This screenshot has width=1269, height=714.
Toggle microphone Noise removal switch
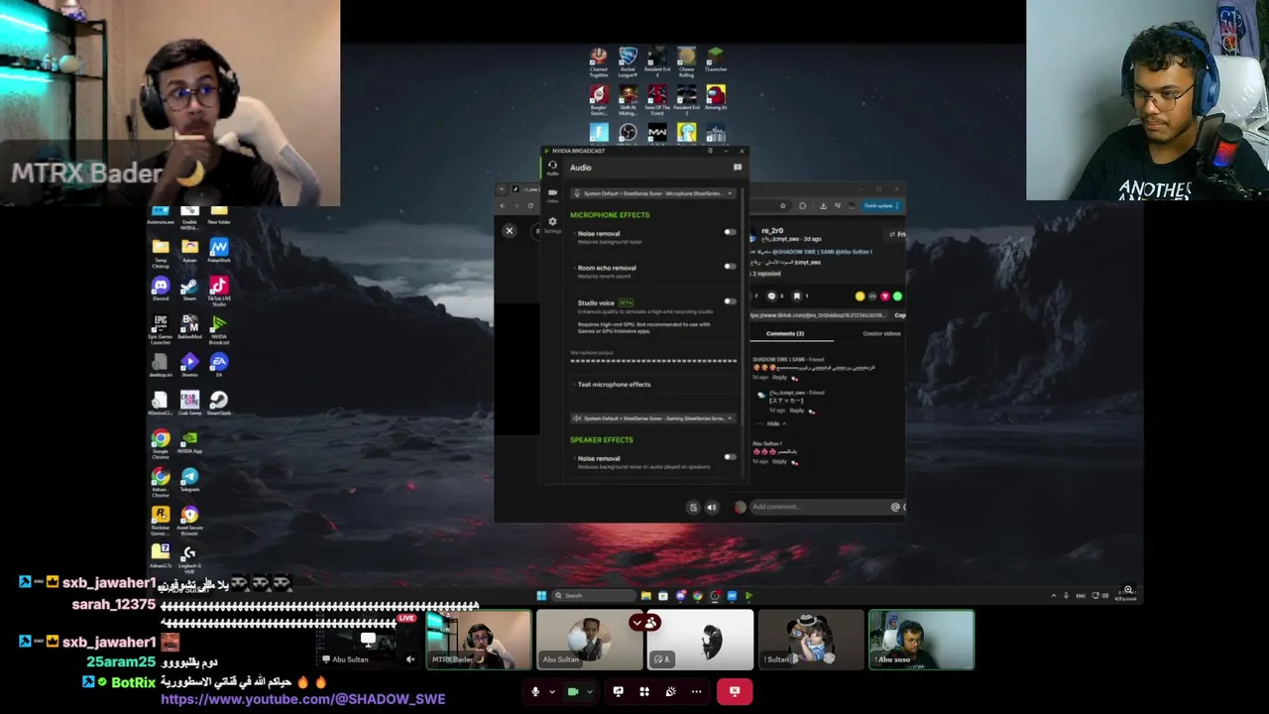pos(730,232)
